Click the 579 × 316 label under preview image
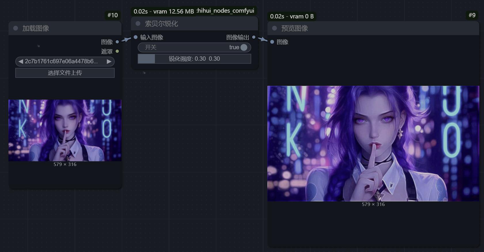The image size is (484, 252). pos(373,204)
